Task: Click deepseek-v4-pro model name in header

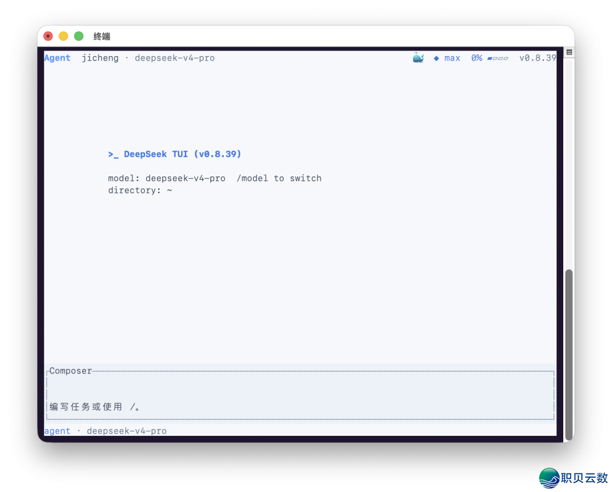Action: tap(175, 58)
